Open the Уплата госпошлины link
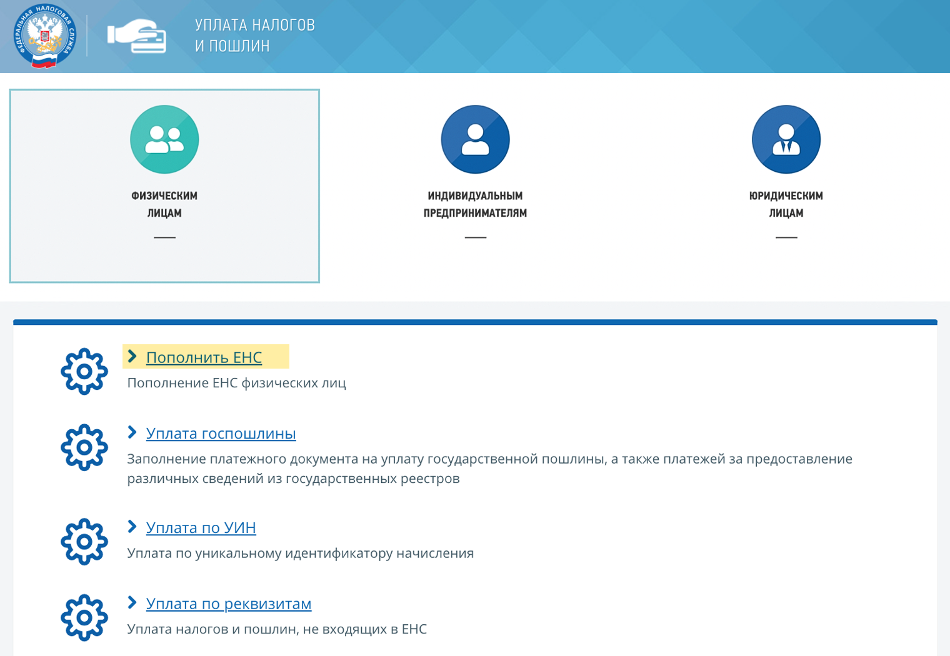Viewport: 950px width, 656px height. (x=221, y=433)
